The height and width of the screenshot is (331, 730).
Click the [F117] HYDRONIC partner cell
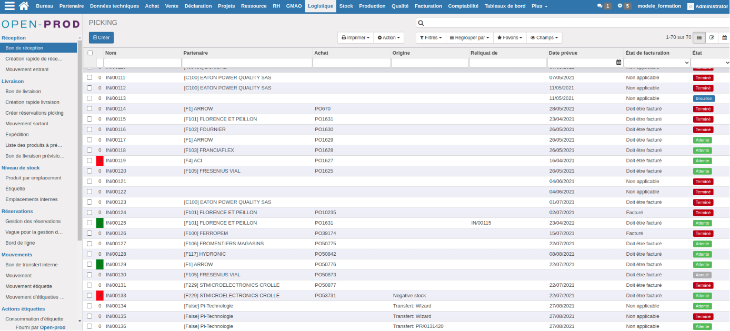pos(205,254)
